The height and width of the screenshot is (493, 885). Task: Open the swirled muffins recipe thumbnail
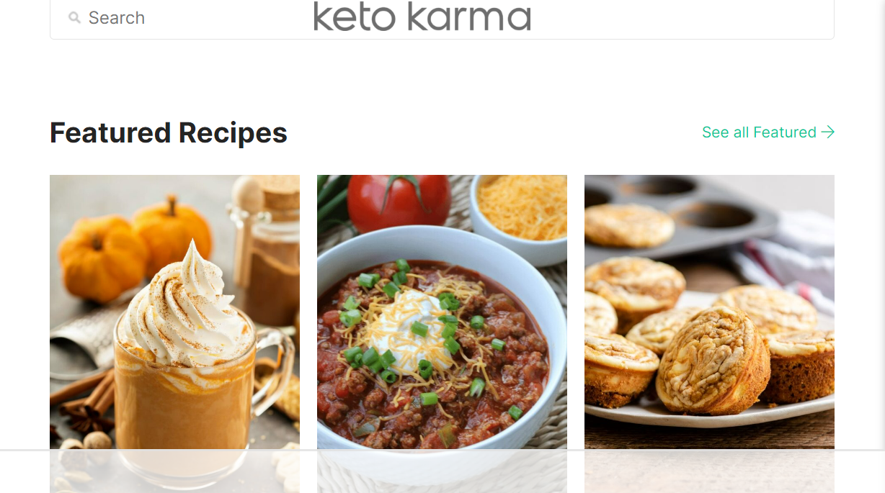pyautogui.click(x=709, y=333)
